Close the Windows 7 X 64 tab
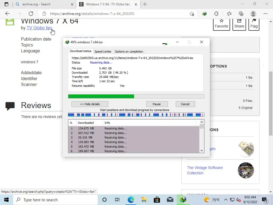The width and height of the screenshot is (273, 205). 136,4
